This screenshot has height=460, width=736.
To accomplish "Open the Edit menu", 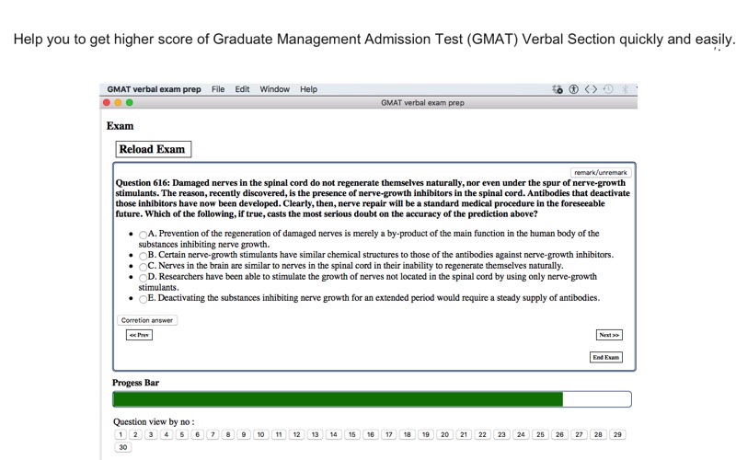I will click(x=242, y=89).
